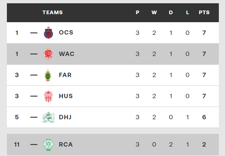The image size is (225, 156).
Task: Select the FAR team name
Action: (x=65, y=75)
